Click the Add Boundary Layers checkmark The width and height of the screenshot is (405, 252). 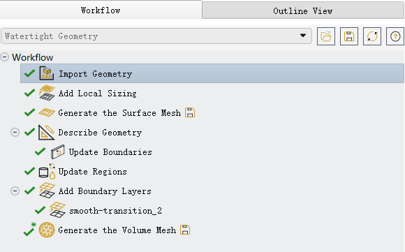coord(30,191)
